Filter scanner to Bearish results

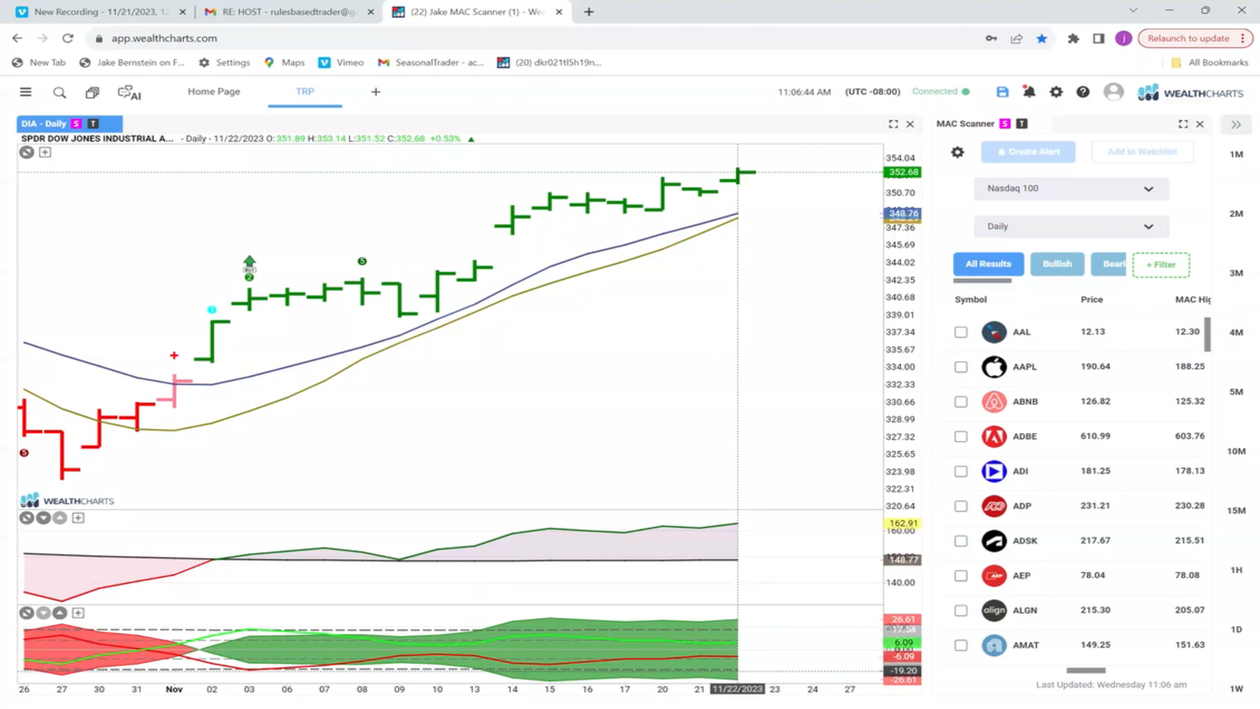coord(1108,264)
